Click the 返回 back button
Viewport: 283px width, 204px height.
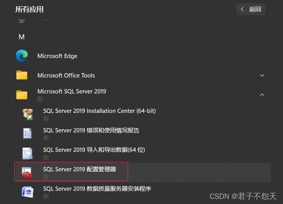pyautogui.click(x=251, y=9)
